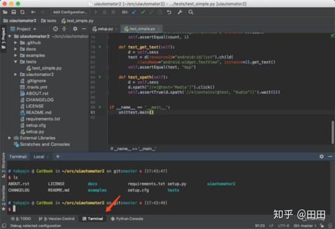Open the Python Console tool window tab
The width and height of the screenshot is (335, 229).
click(x=127, y=219)
